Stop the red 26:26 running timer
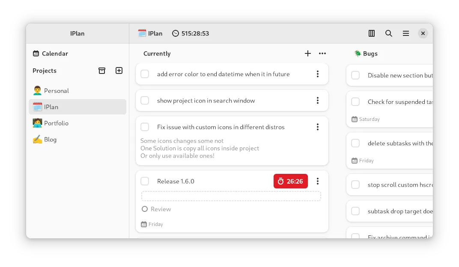The width and height of the screenshot is (459, 267). [290, 181]
